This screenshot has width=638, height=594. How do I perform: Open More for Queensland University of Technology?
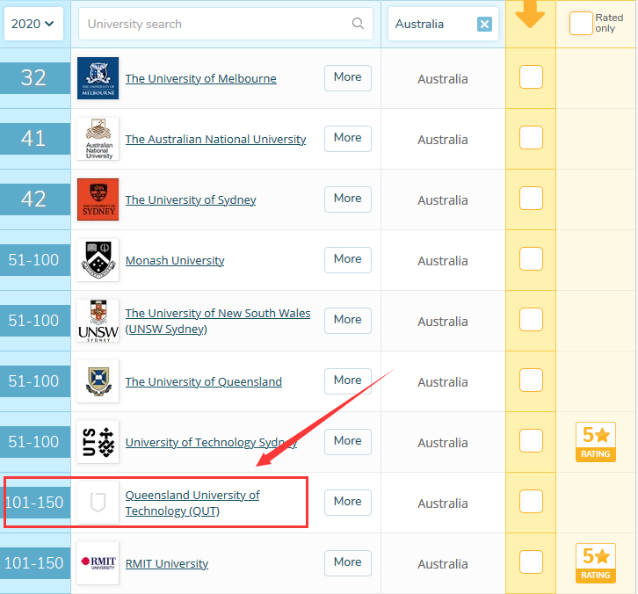347,502
